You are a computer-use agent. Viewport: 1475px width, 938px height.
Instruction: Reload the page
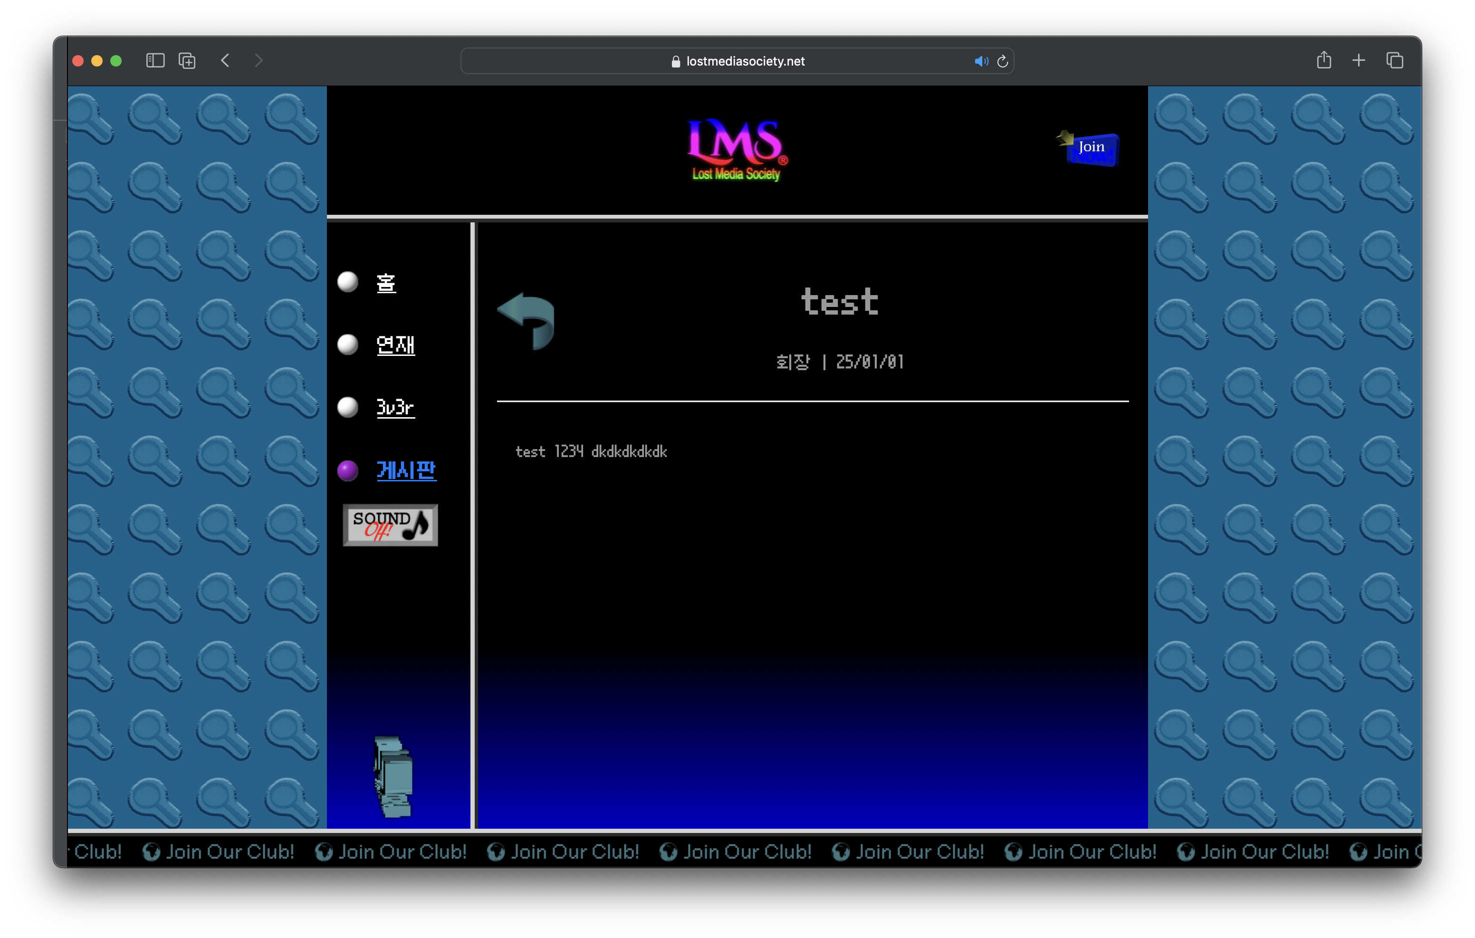pos(1003,61)
